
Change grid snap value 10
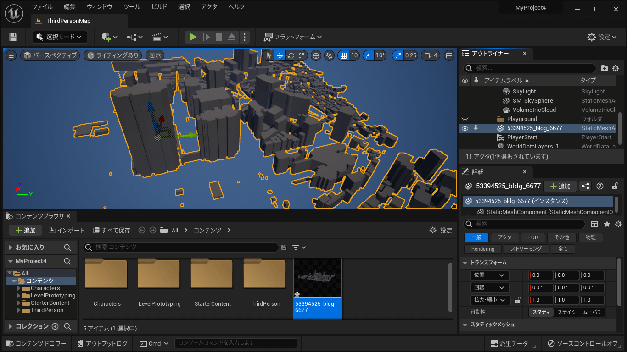point(354,55)
